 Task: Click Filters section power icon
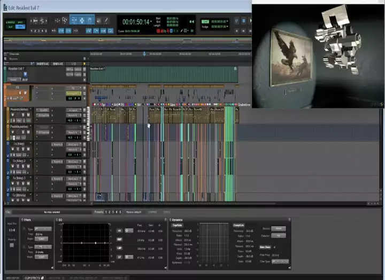point(22,220)
